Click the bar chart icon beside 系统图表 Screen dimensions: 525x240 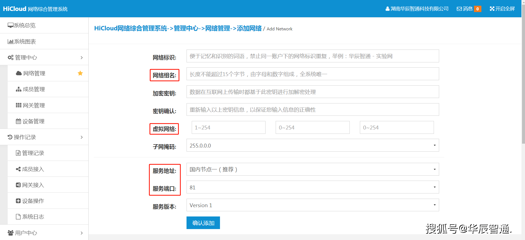coord(10,42)
